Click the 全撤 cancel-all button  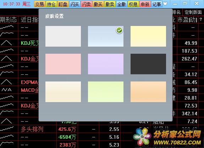[x=122, y=4]
